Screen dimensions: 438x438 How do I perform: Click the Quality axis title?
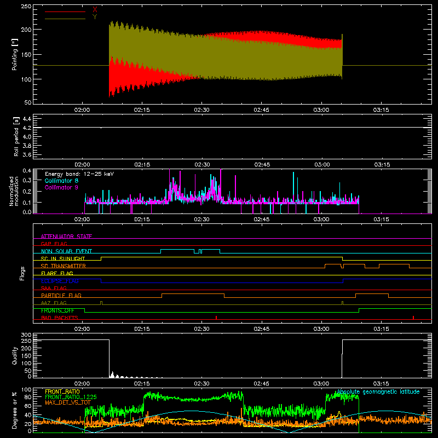pyautogui.click(x=15, y=355)
